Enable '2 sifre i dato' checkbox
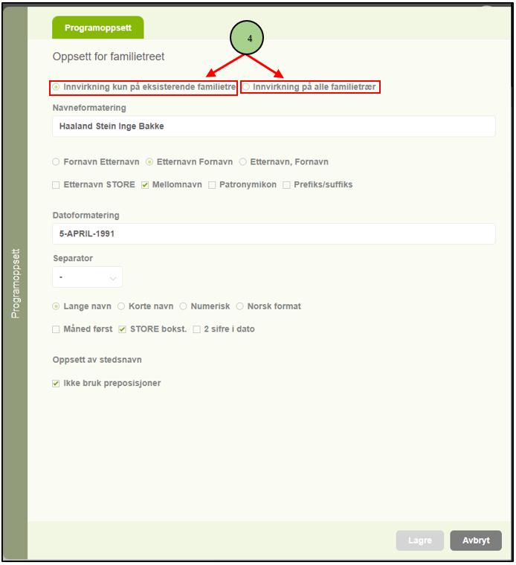The width and height of the screenshot is (516, 565). pyautogui.click(x=197, y=329)
